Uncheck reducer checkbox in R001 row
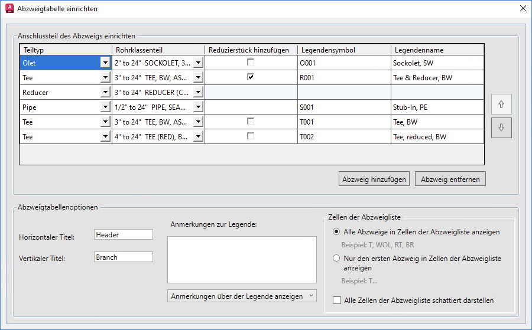Image resolution: width=532 pixels, height=330 pixels. (x=251, y=77)
